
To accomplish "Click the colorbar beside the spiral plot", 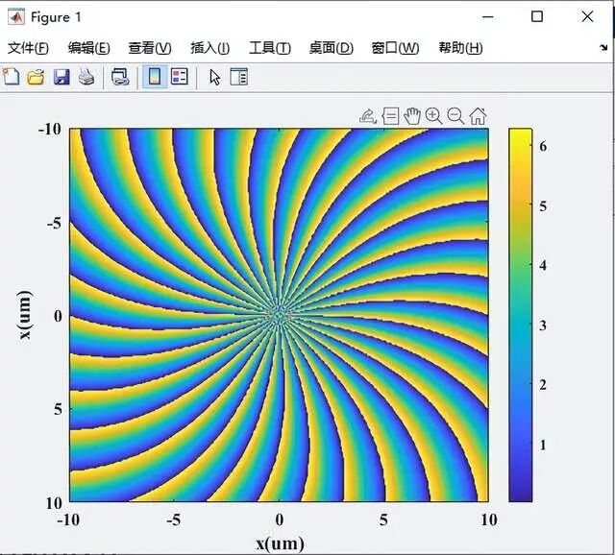I will (x=520, y=315).
